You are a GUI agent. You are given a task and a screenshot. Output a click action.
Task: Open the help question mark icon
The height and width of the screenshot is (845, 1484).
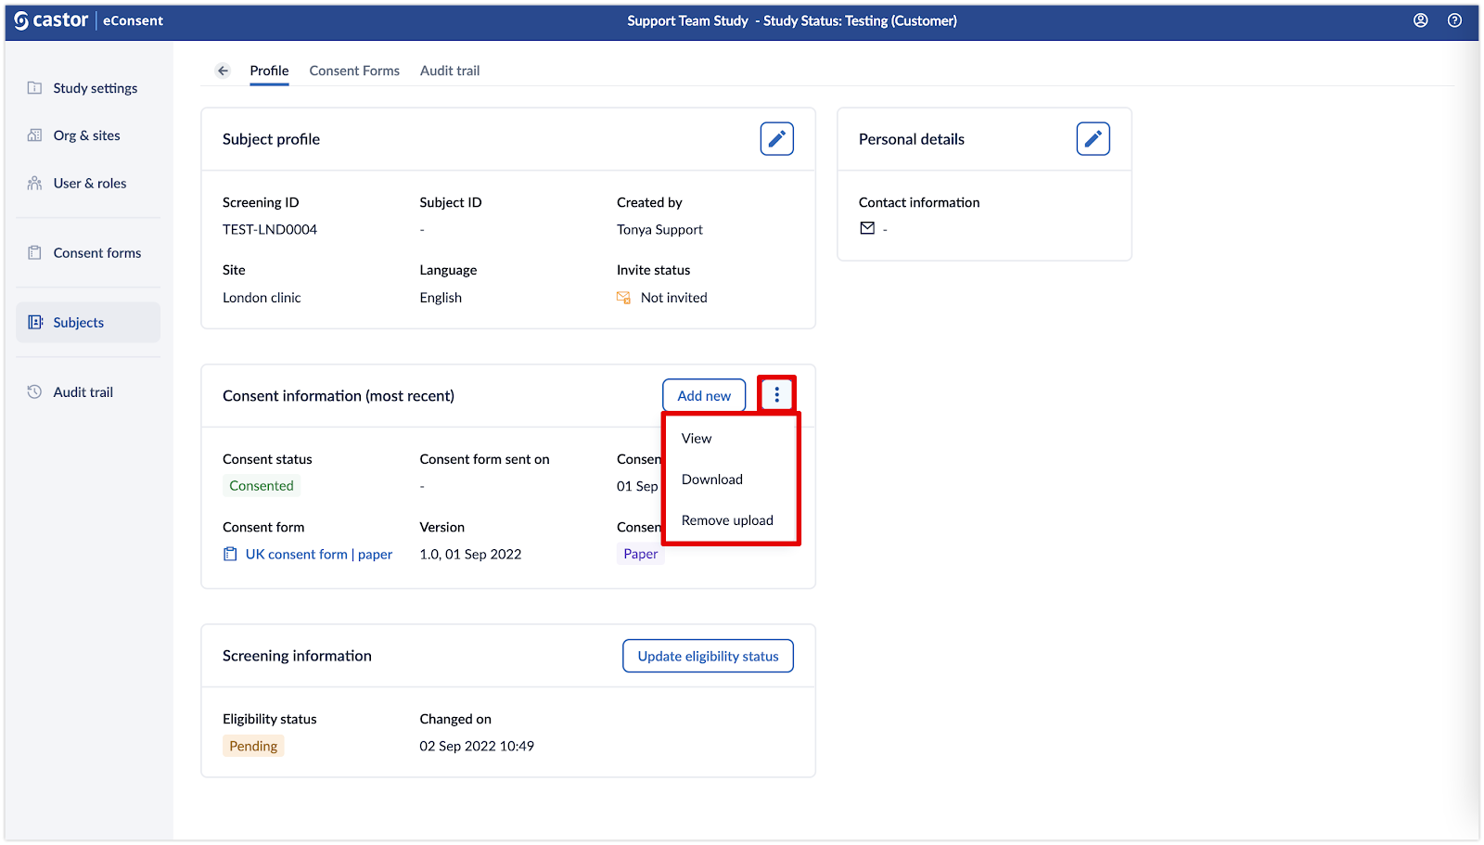(x=1454, y=20)
